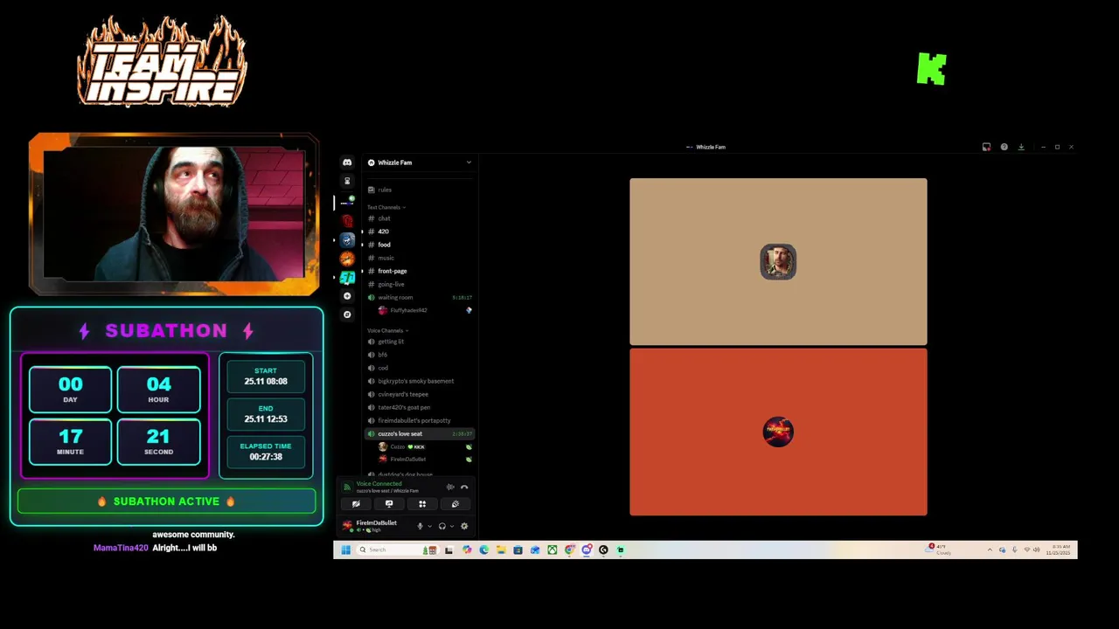
Task: Open headphone output options arrow
Action: coord(452,526)
